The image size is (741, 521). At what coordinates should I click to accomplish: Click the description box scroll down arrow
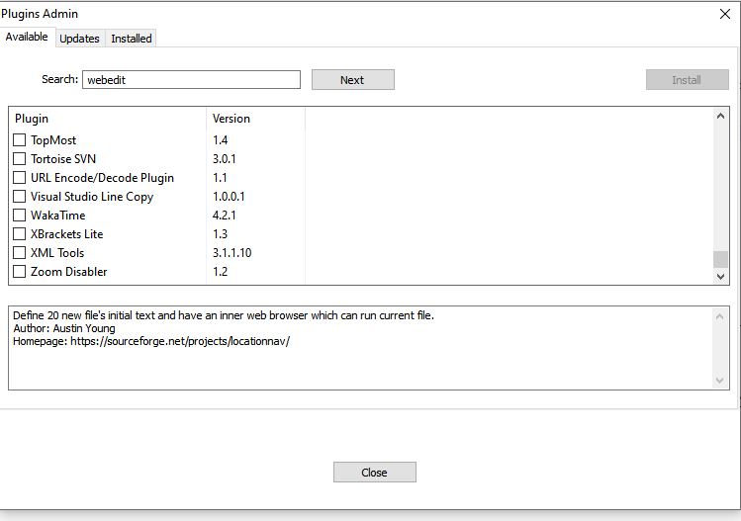pyautogui.click(x=720, y=381)
